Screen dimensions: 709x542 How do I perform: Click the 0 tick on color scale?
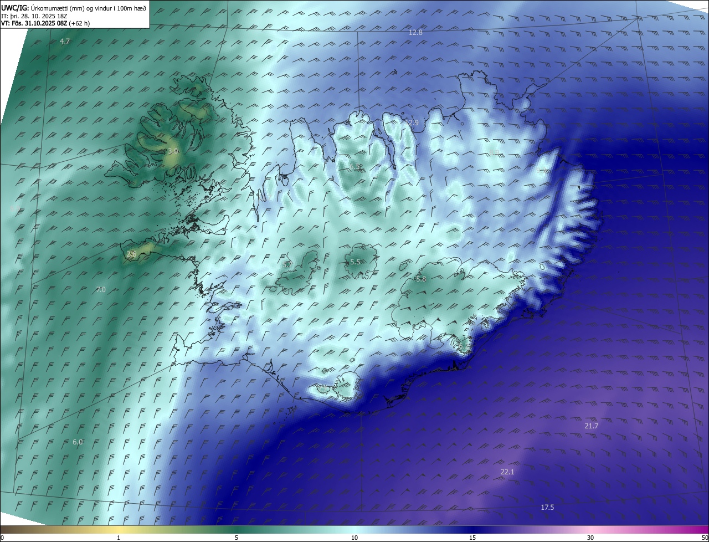[x=2, y=538]
